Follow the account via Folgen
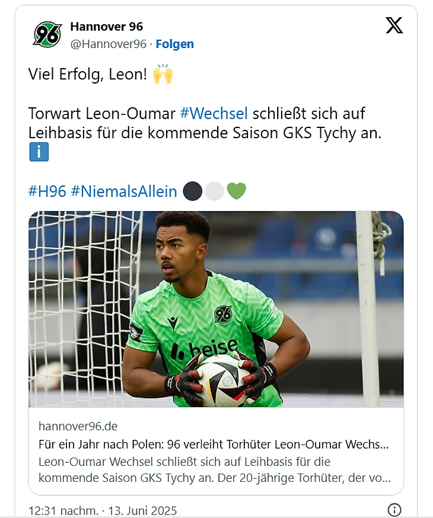433x518 pixels. point(174,44)
